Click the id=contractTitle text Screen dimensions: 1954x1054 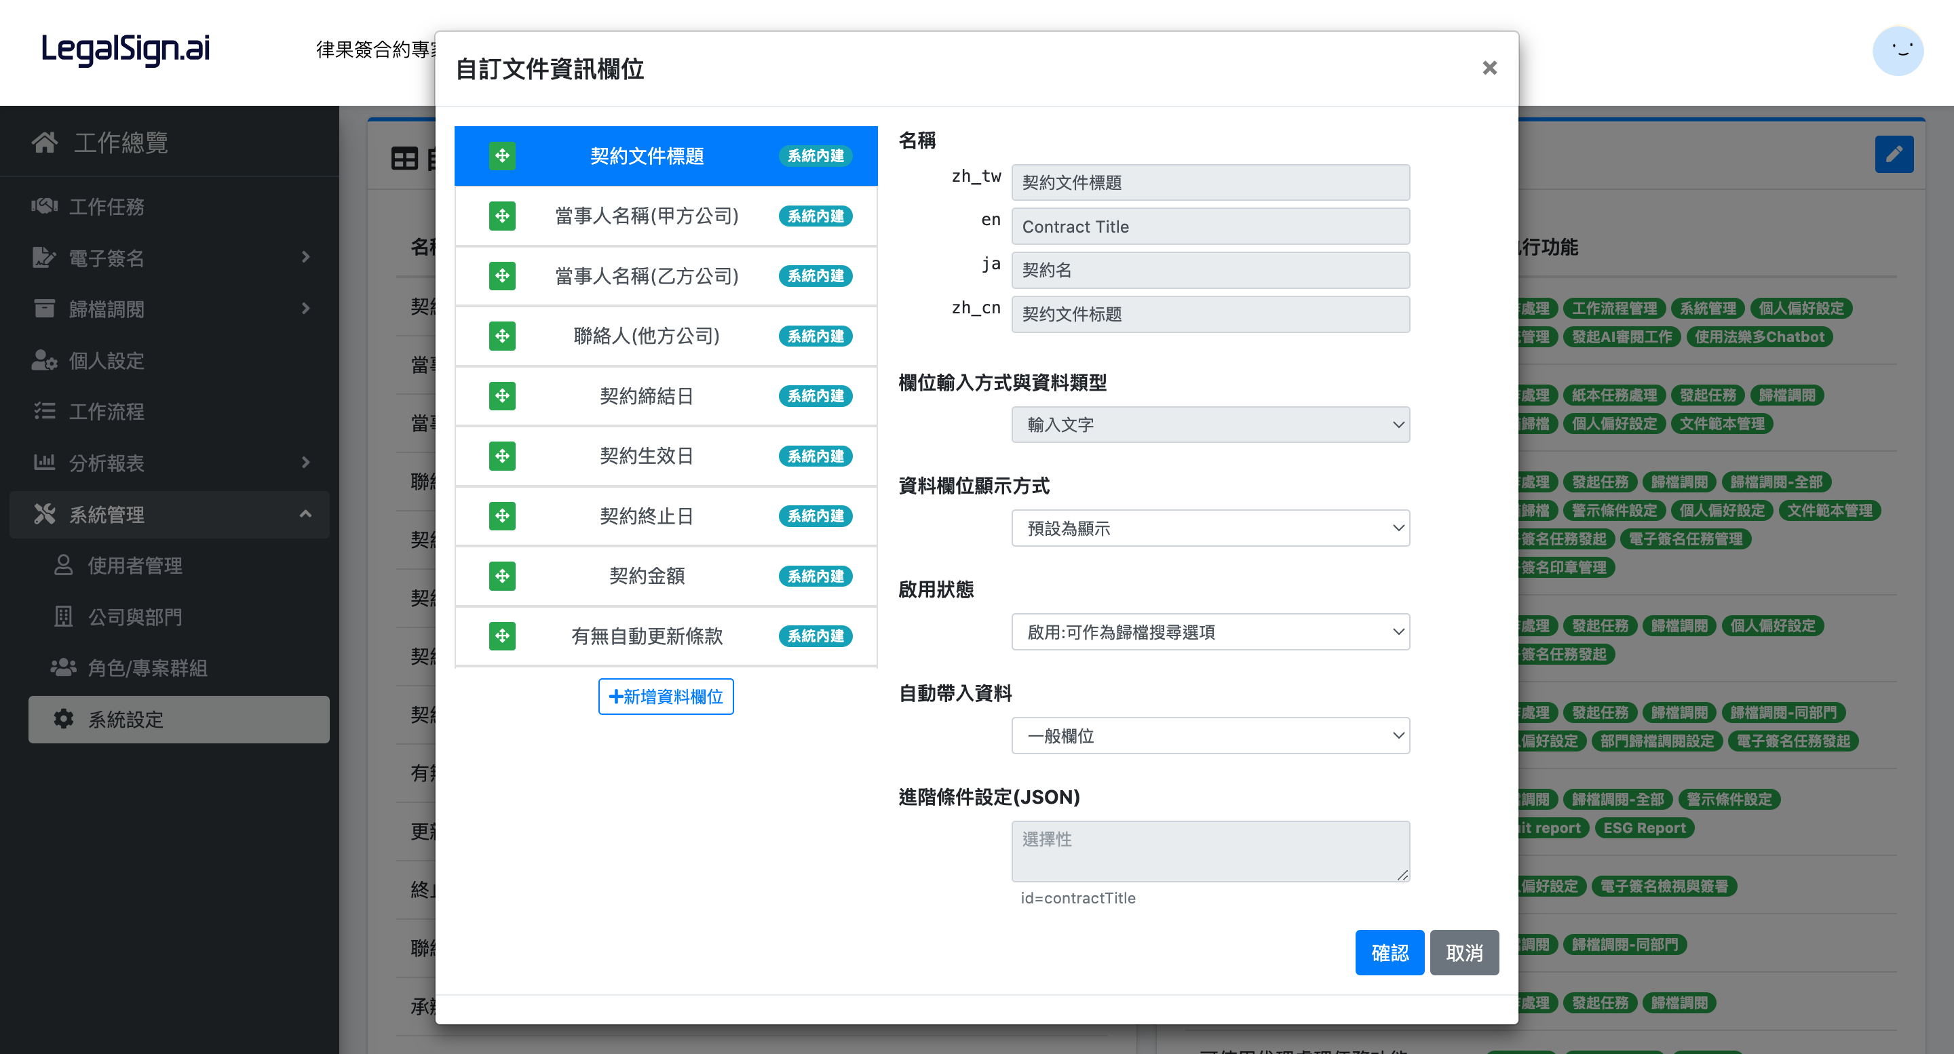[1078, 898]
